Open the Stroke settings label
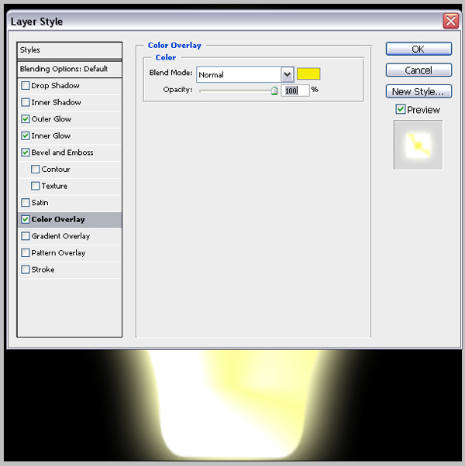465x466 pixels. coord(43,269)
